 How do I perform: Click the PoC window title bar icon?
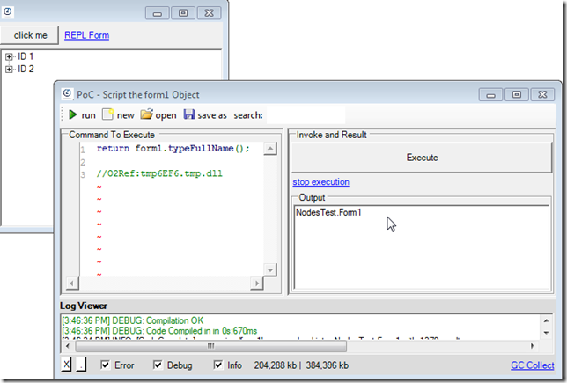(x=67, y=93)
